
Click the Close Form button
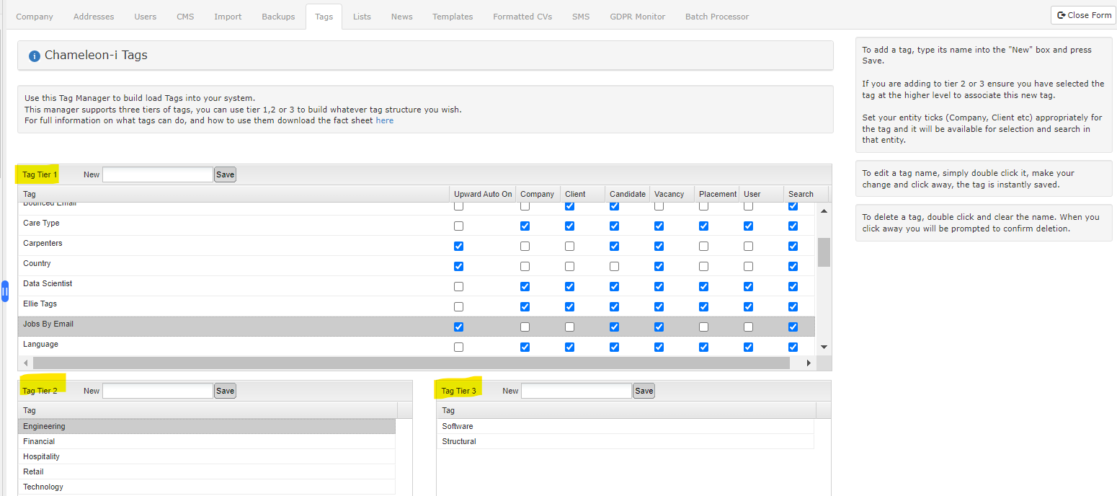click(x=1083, y=15)
